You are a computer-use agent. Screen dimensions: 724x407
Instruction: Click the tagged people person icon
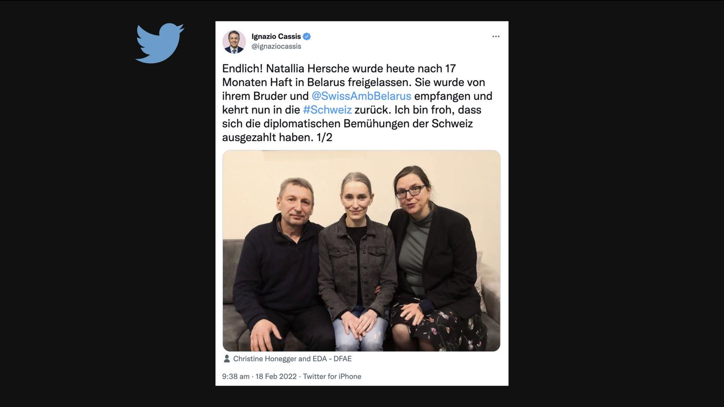227,359
